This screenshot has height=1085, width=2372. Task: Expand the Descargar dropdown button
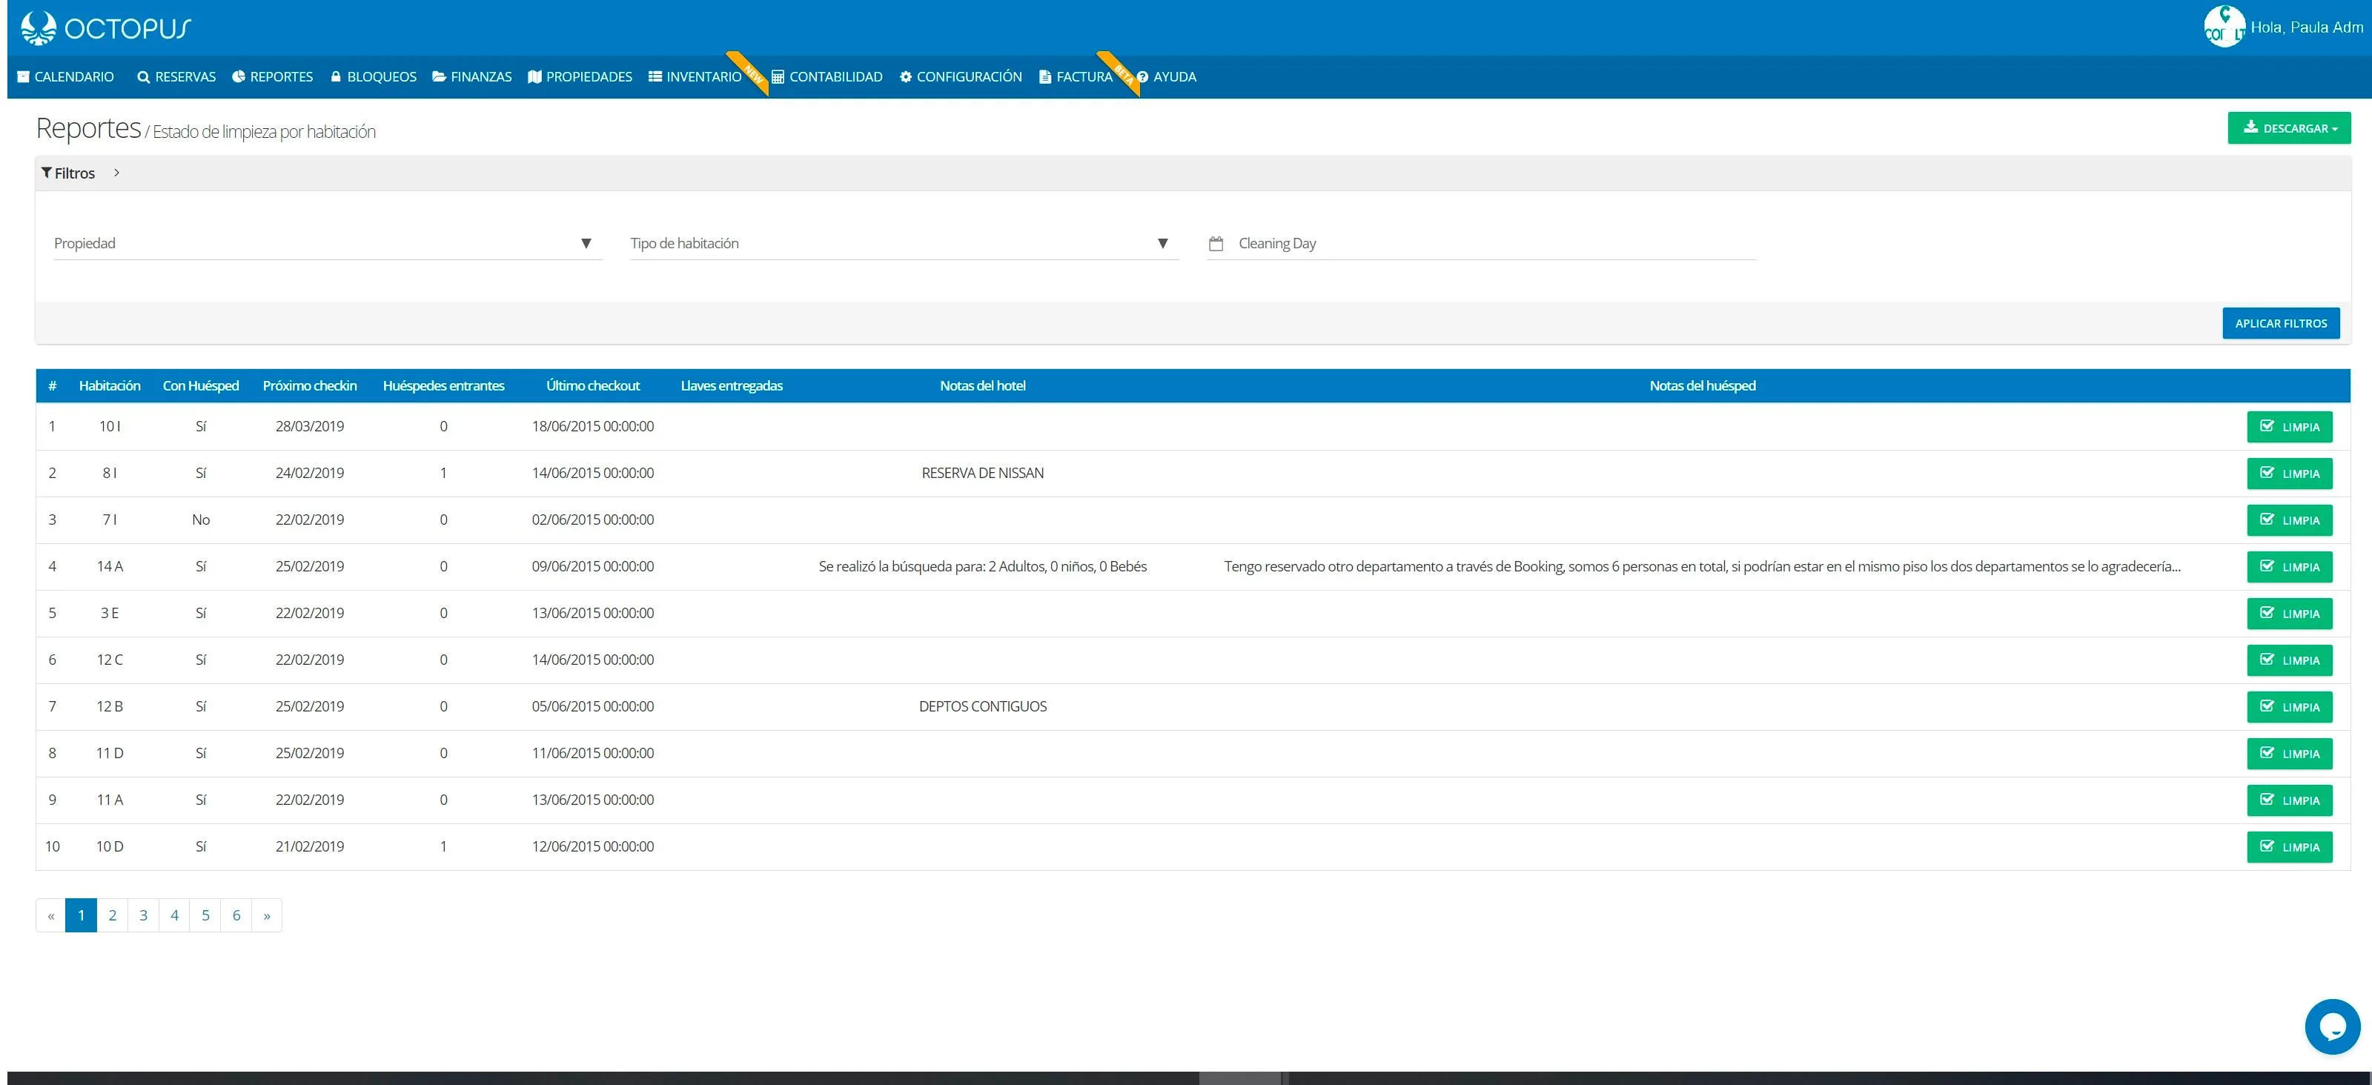click(2289, 128)
